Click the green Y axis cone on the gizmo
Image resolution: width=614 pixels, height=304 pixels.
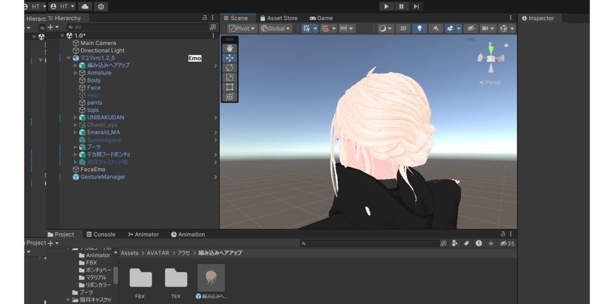coord(490,50)
